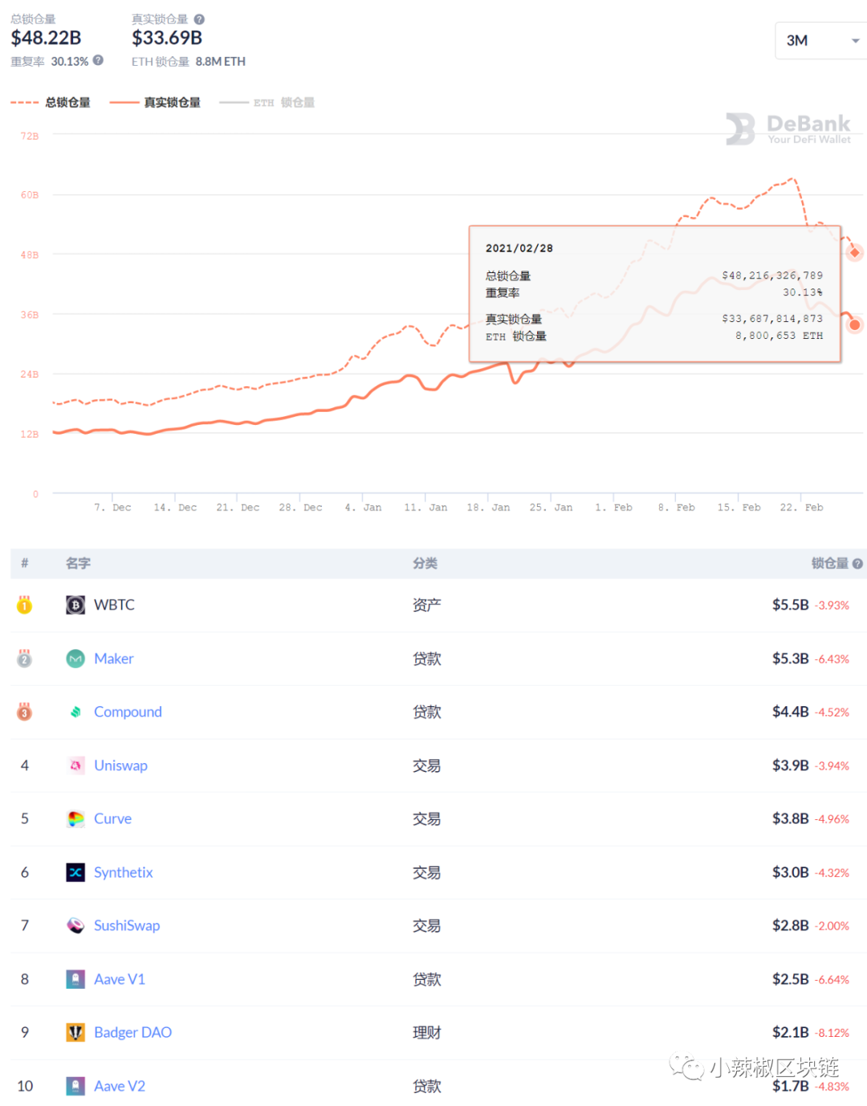Toggle the 总锁仓量 dashed line legend

tap(51, 102)
